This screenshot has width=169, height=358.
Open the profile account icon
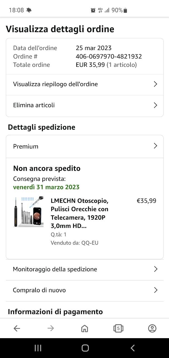152,328
